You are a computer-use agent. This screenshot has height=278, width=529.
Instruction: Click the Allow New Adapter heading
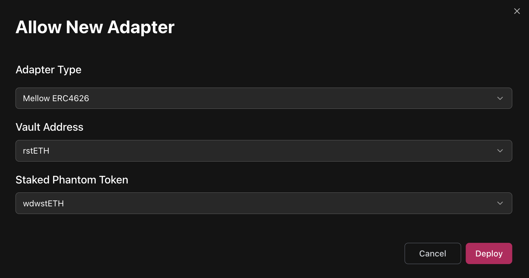tap(95, 27)
